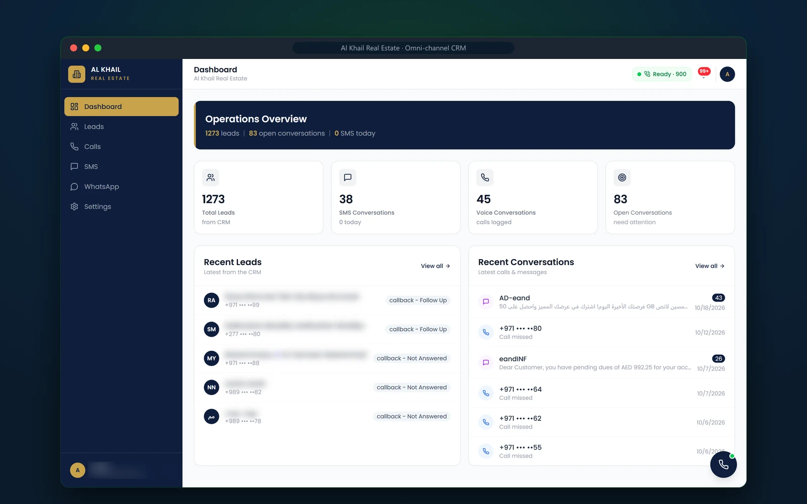
Task: Open the SMS section
Action: click(122, 166)
